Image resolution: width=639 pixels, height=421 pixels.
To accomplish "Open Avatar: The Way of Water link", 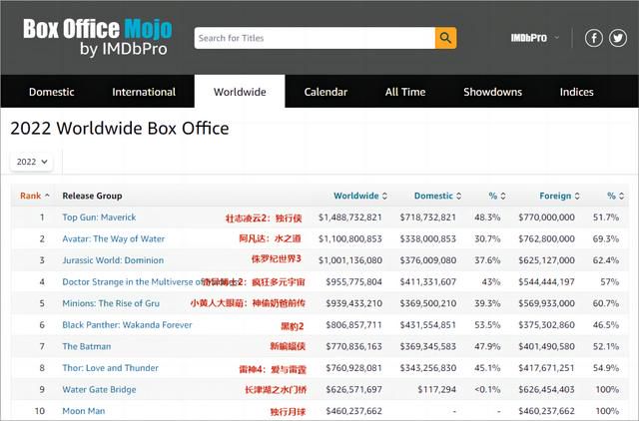I will pyautogui.click(x=113, y=238).
